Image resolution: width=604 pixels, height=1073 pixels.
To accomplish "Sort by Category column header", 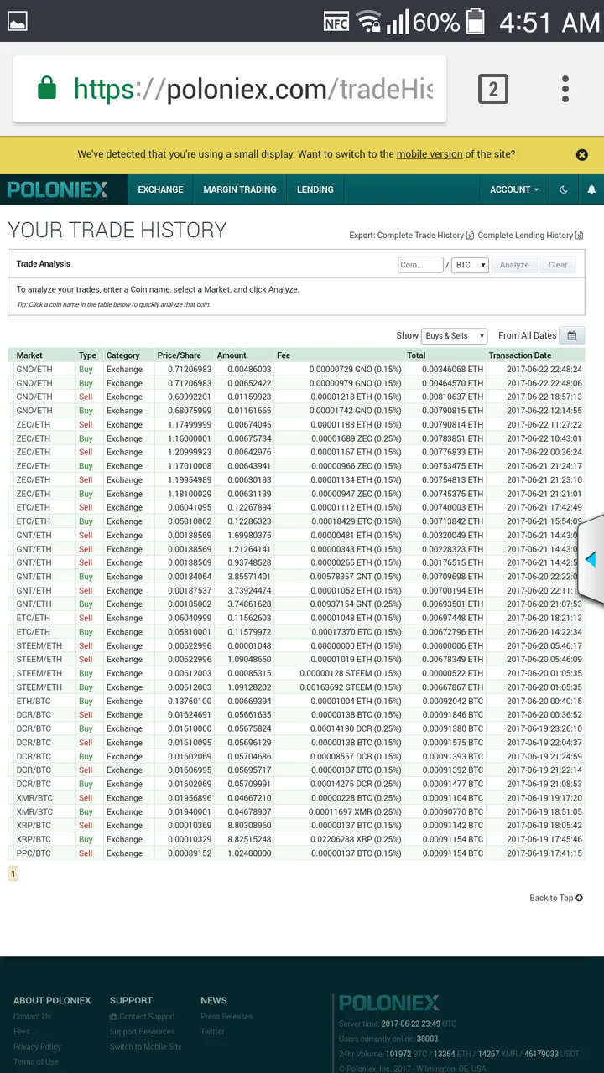I will tap(123, 355).
